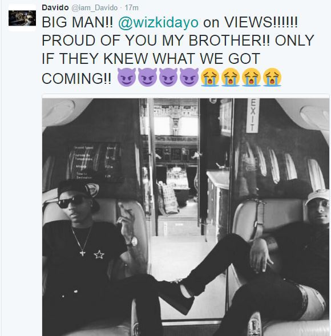
Task: Open the @iam_Davido handle link
Action: point(94,8)
